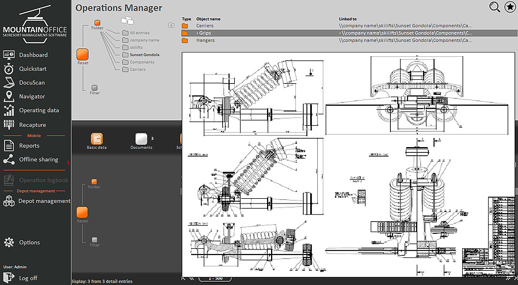This screenshot has width=518, height=285.
Task: Toggle the upper Folder filter node
Action: tap(97, 22)
